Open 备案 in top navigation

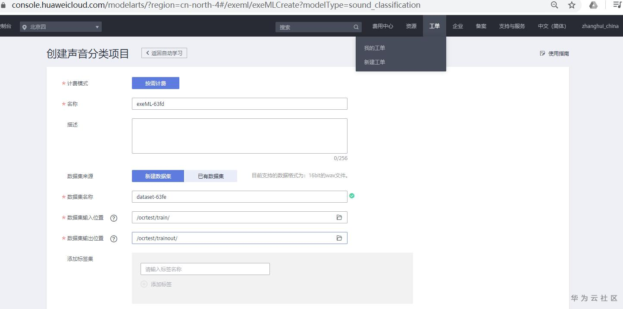point(481,26)
